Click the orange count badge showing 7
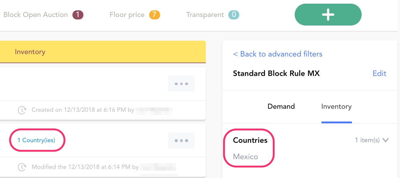400x178 pixels. click(155, 15)
